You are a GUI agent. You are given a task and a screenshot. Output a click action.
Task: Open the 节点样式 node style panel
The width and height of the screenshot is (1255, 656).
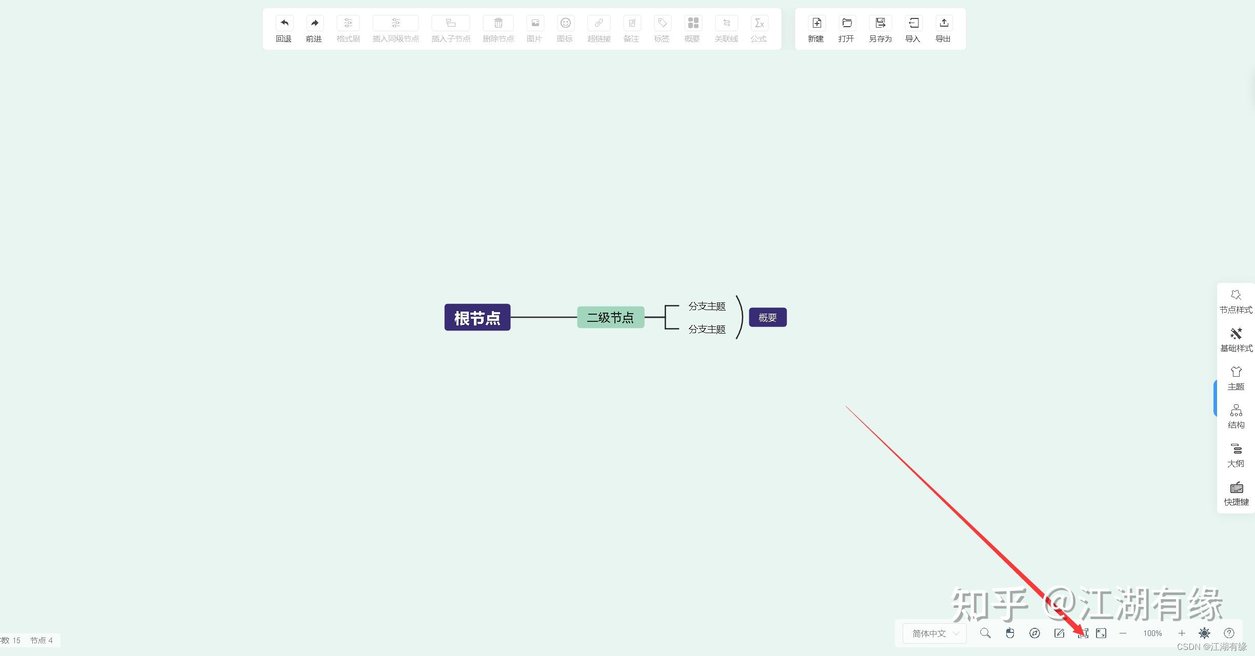pos(1235,301)
